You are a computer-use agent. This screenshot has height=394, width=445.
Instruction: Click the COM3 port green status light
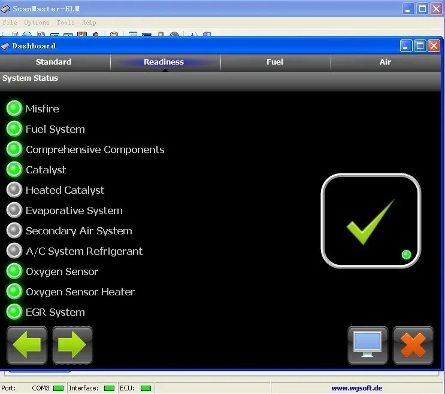(59, 388)
